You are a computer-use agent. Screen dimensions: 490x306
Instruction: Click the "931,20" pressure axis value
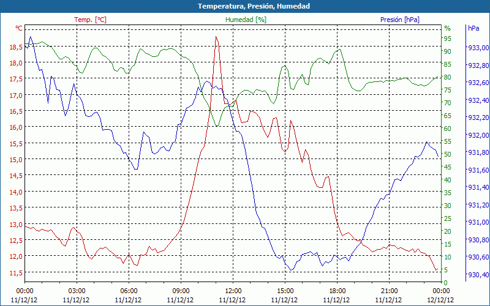click(478, 205)
